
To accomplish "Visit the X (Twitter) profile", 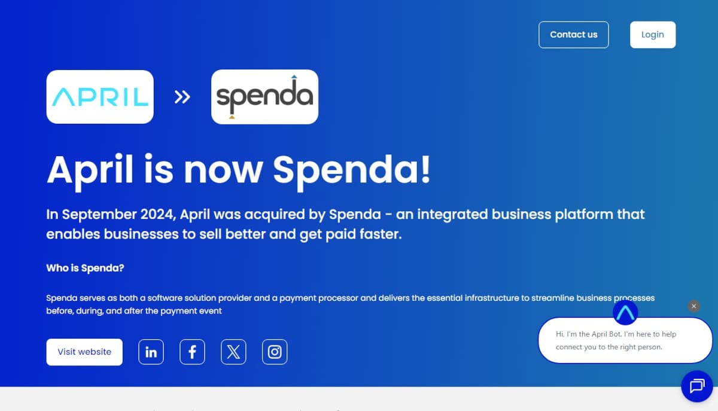I will [233, 352].
